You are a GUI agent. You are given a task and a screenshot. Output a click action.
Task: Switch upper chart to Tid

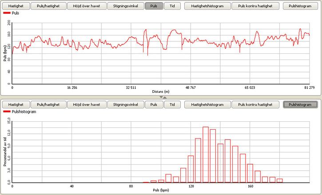(x=172, y=6)
